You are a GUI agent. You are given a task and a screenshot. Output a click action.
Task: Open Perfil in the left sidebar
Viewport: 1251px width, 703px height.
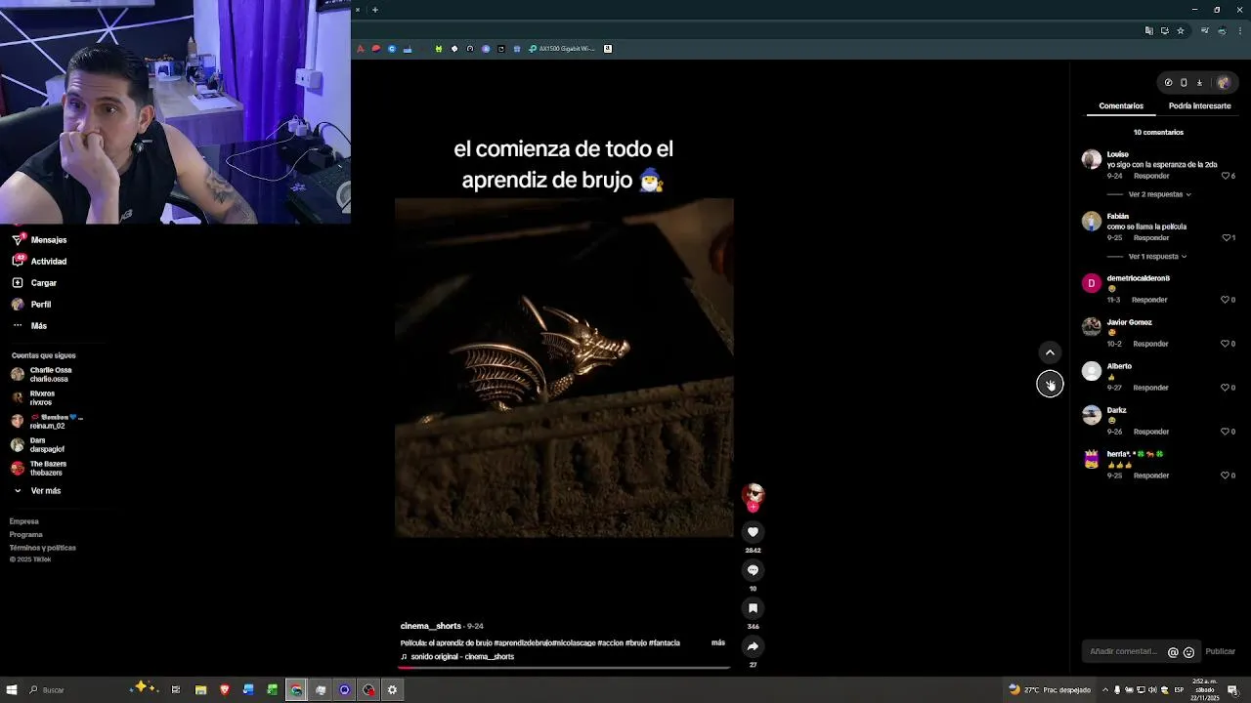coord(31,305)
